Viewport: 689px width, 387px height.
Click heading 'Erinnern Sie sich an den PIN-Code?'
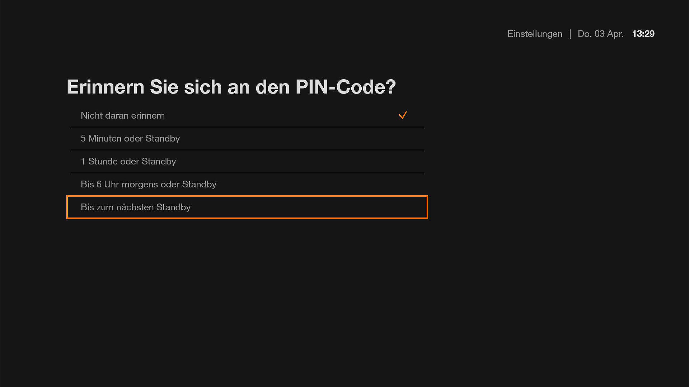pyautogui.click(x=231, y=87)
